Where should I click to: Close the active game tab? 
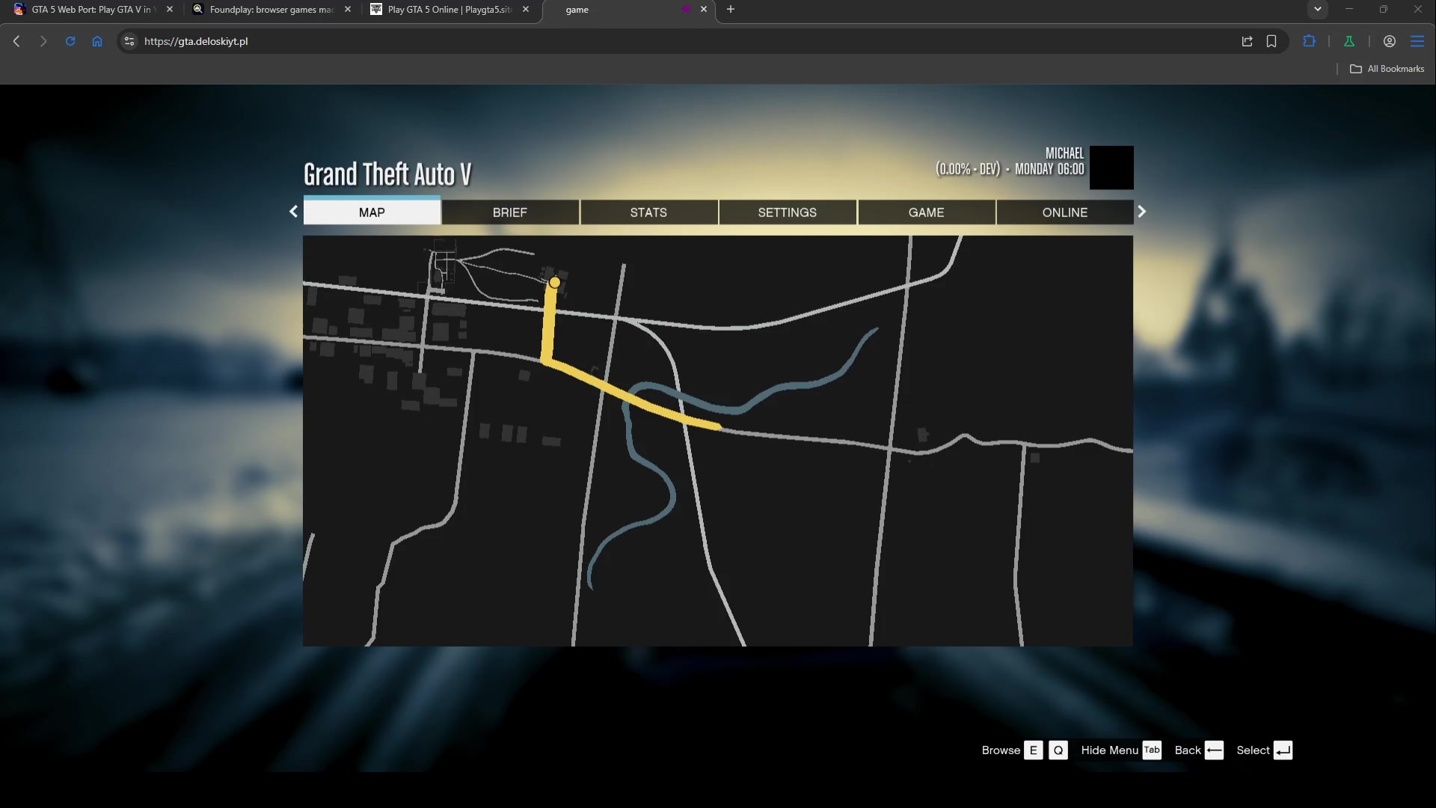(x=704, y=10)
